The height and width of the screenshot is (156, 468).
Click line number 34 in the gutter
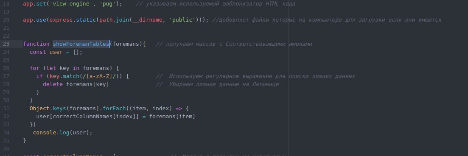pos(6,132)
